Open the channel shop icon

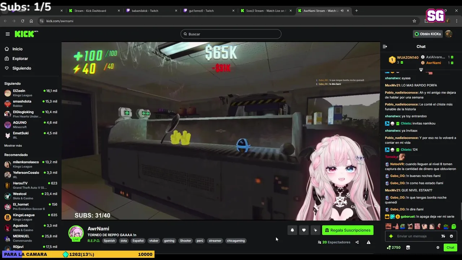tap(408, 247)
